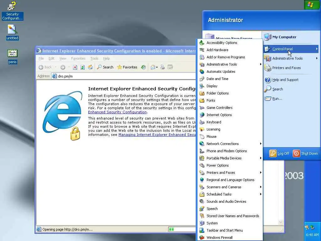This screenshot has height=241, width=321.
Task: Follow the Enhanced Security Configuration link
Action: tap(117, 112)
